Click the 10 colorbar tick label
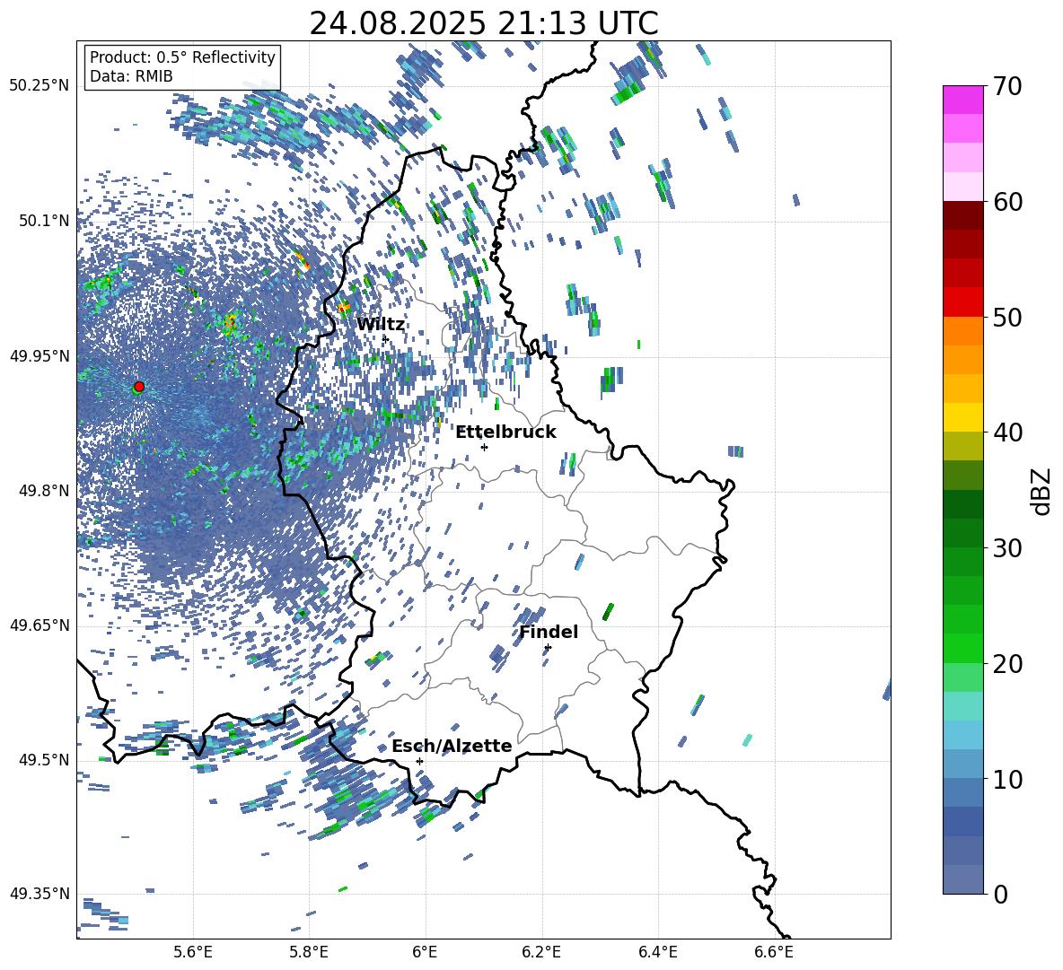The width and height of the screenshot is (1063, 970). [x=1007, y=780]
